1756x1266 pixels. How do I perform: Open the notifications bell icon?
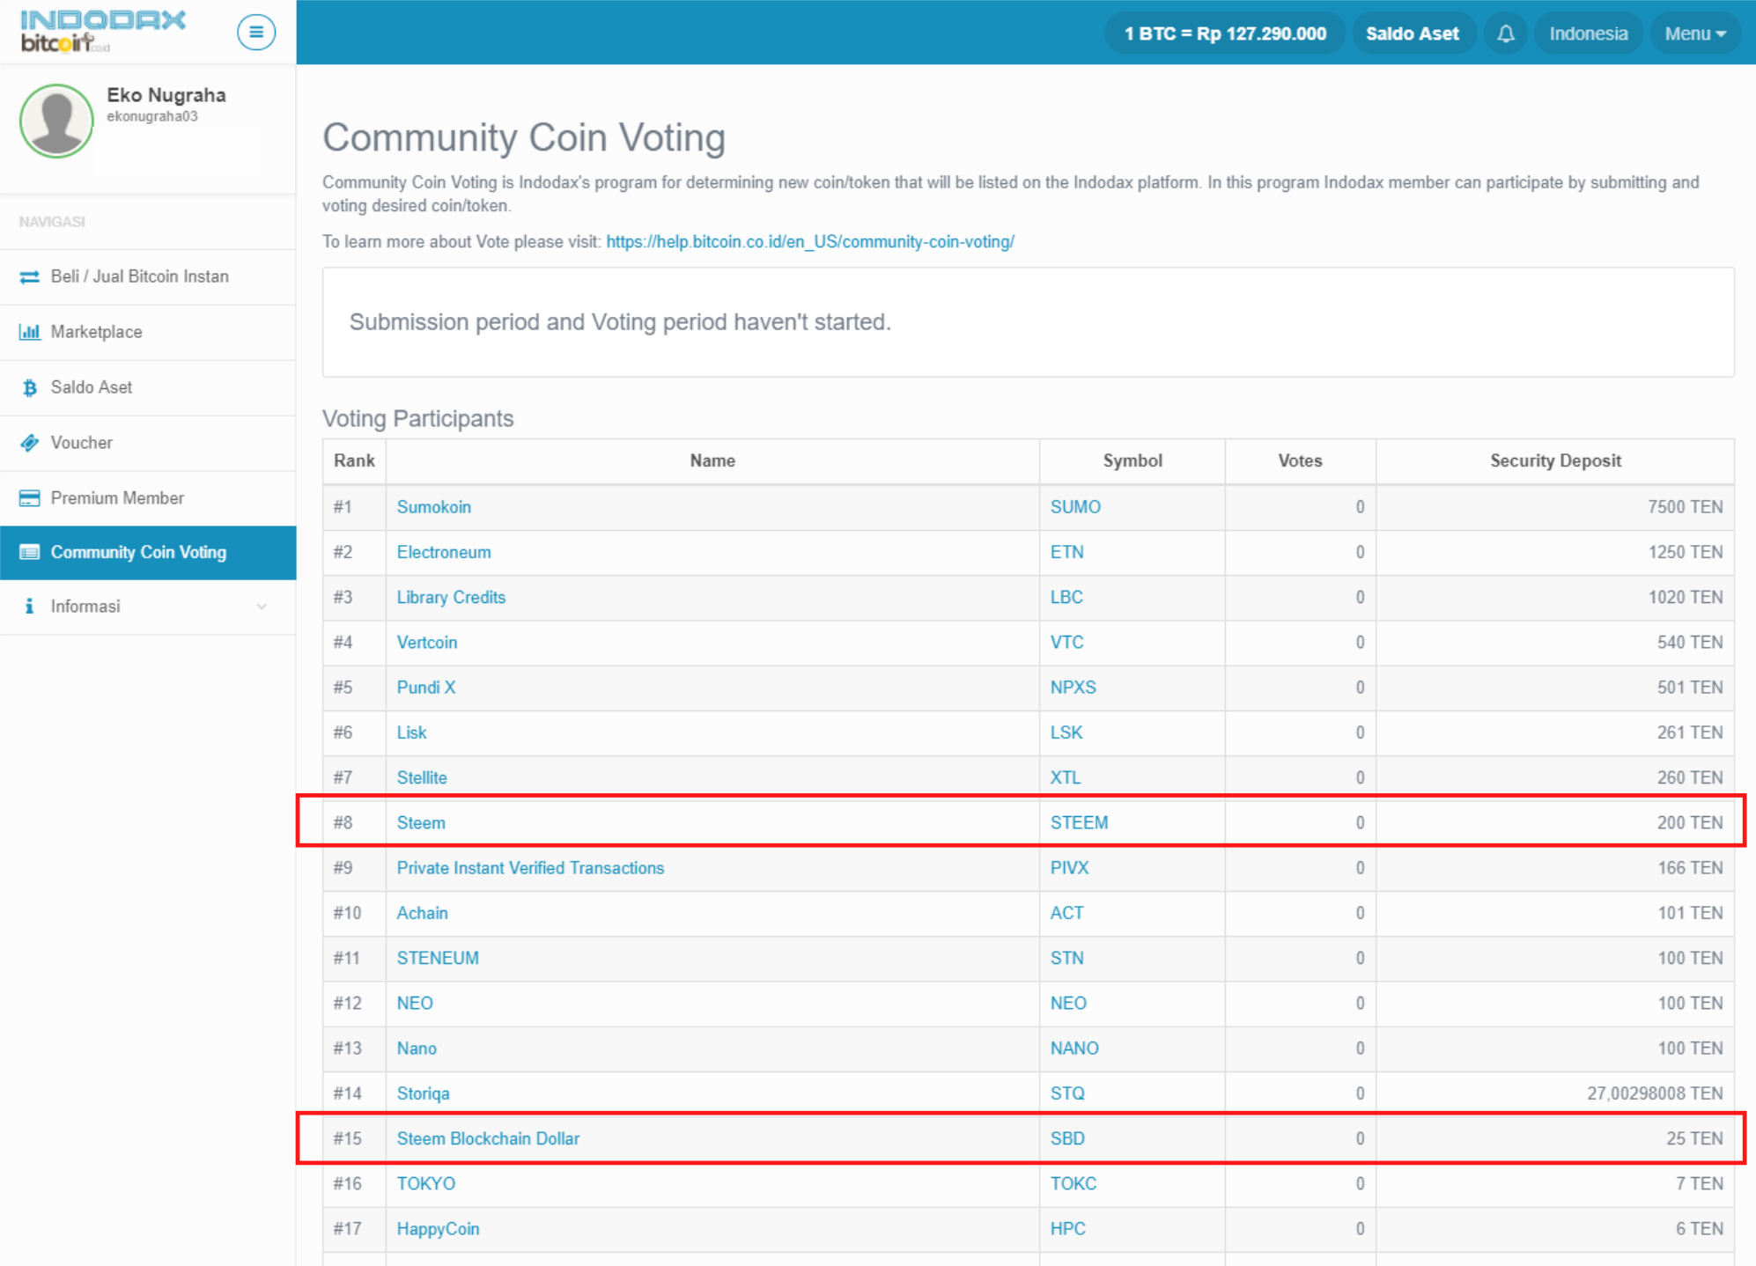click(x=1506, y=33)
